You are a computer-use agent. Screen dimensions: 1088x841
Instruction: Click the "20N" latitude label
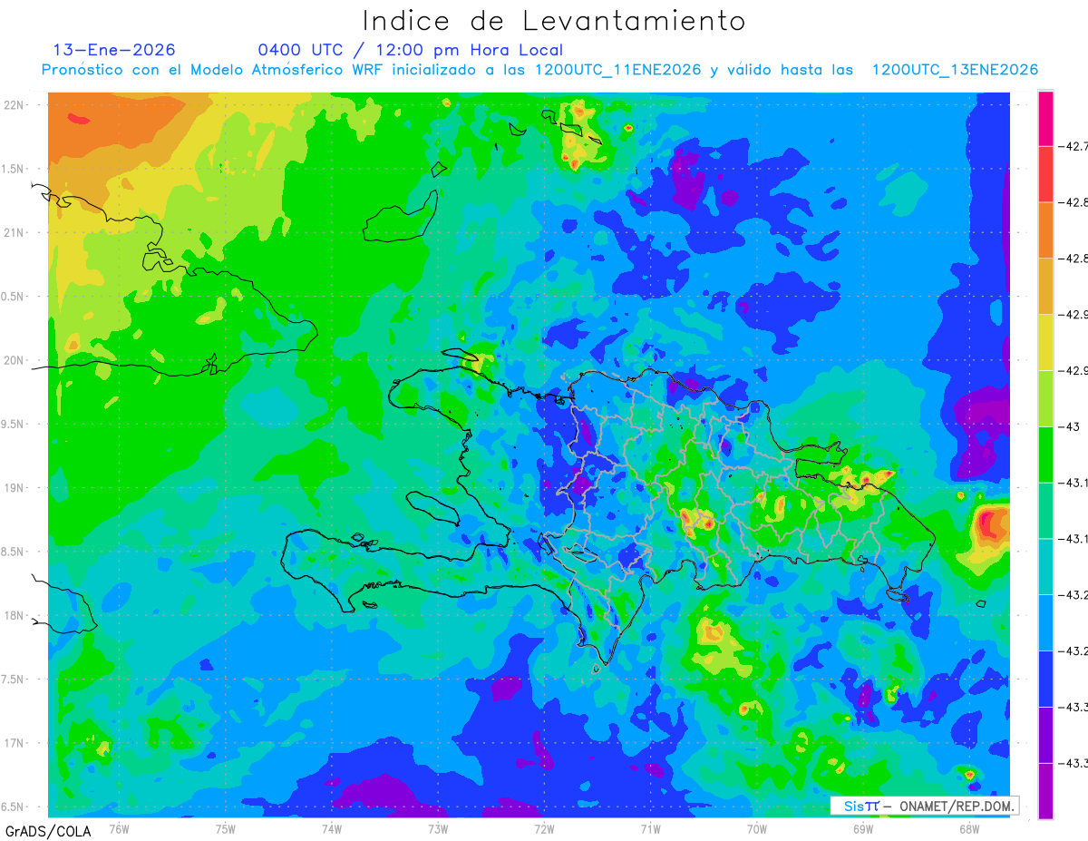tap(15, 360)
